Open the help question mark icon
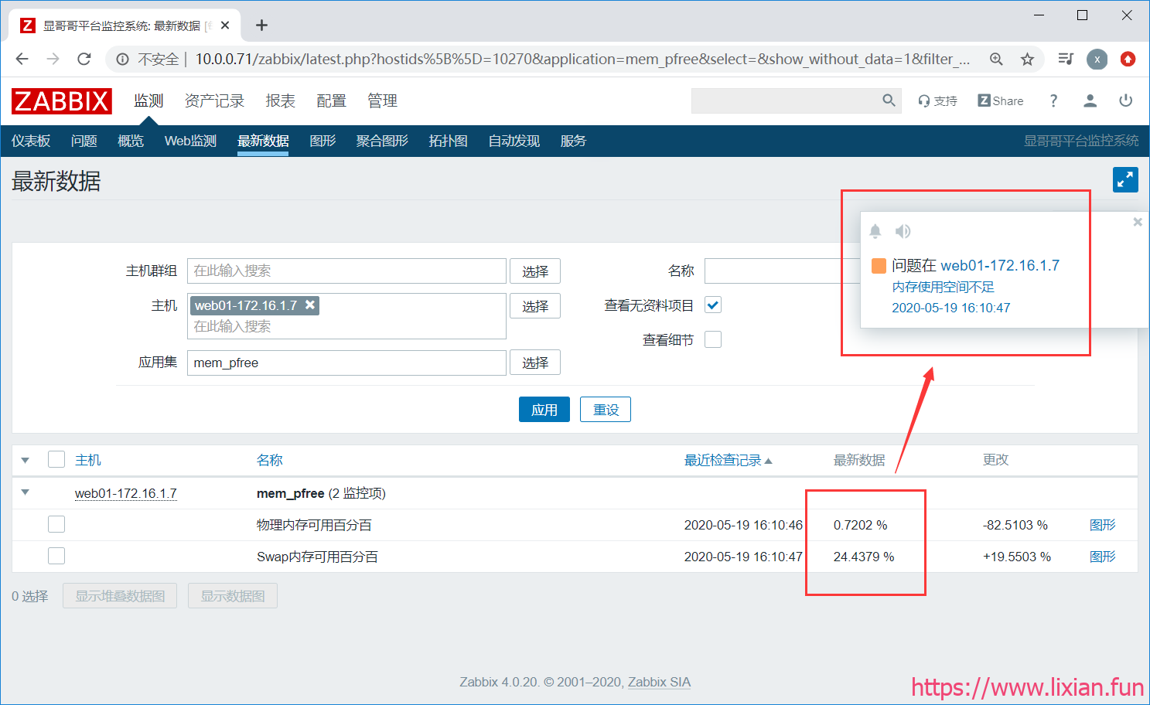Image resolution: width=1150 pixels, height=705 pixels. point(1053,101)
